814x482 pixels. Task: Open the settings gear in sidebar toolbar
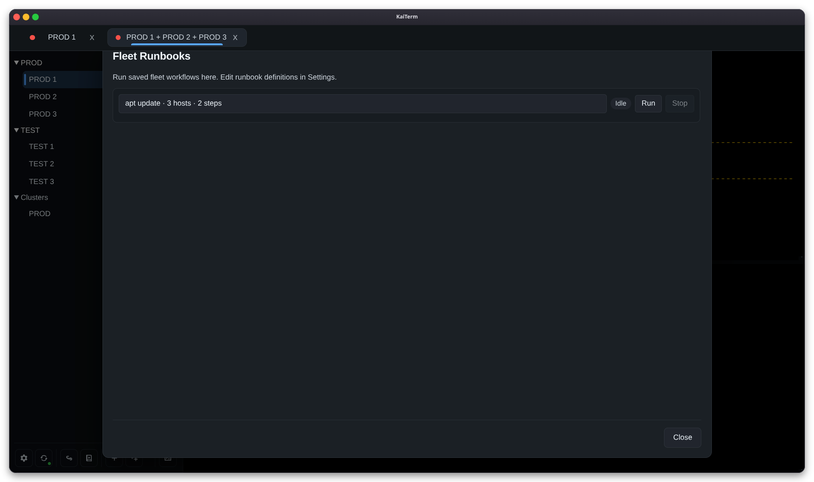click(x=24, y=458)
